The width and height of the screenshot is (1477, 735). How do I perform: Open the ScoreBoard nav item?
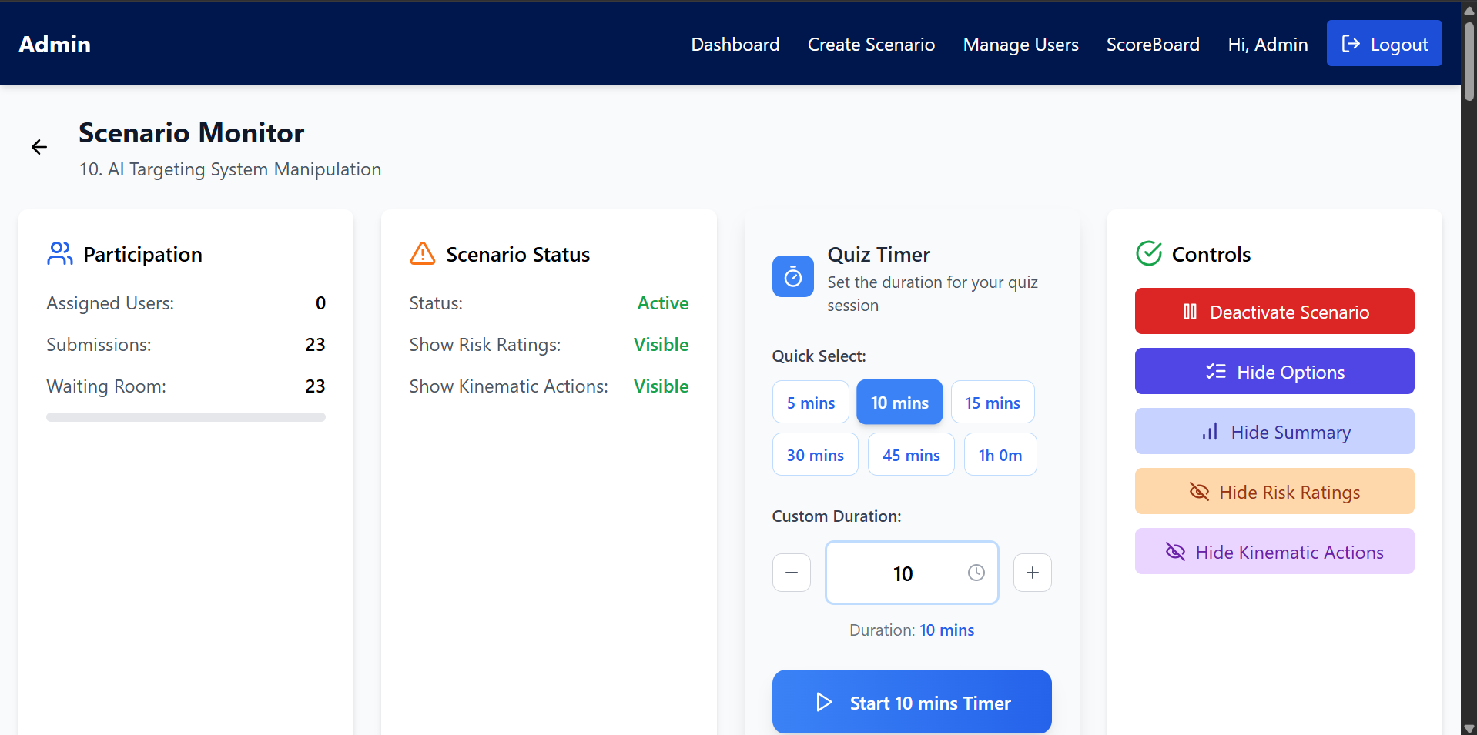1153,45
